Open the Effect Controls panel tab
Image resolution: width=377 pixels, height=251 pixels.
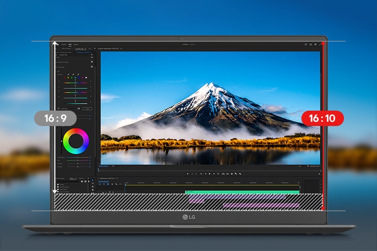click(66, 48)
